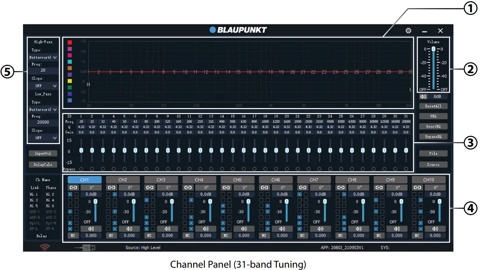The height and width of the screenshot is (270, 483).
Task: Mute the master volume speaker icon
Action: pos(423,97)
